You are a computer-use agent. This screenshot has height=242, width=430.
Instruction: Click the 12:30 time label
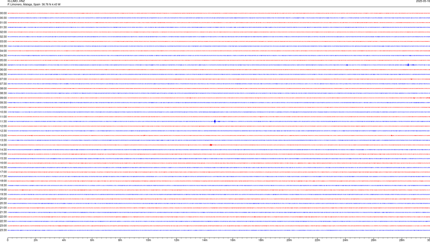coord(3,131)
